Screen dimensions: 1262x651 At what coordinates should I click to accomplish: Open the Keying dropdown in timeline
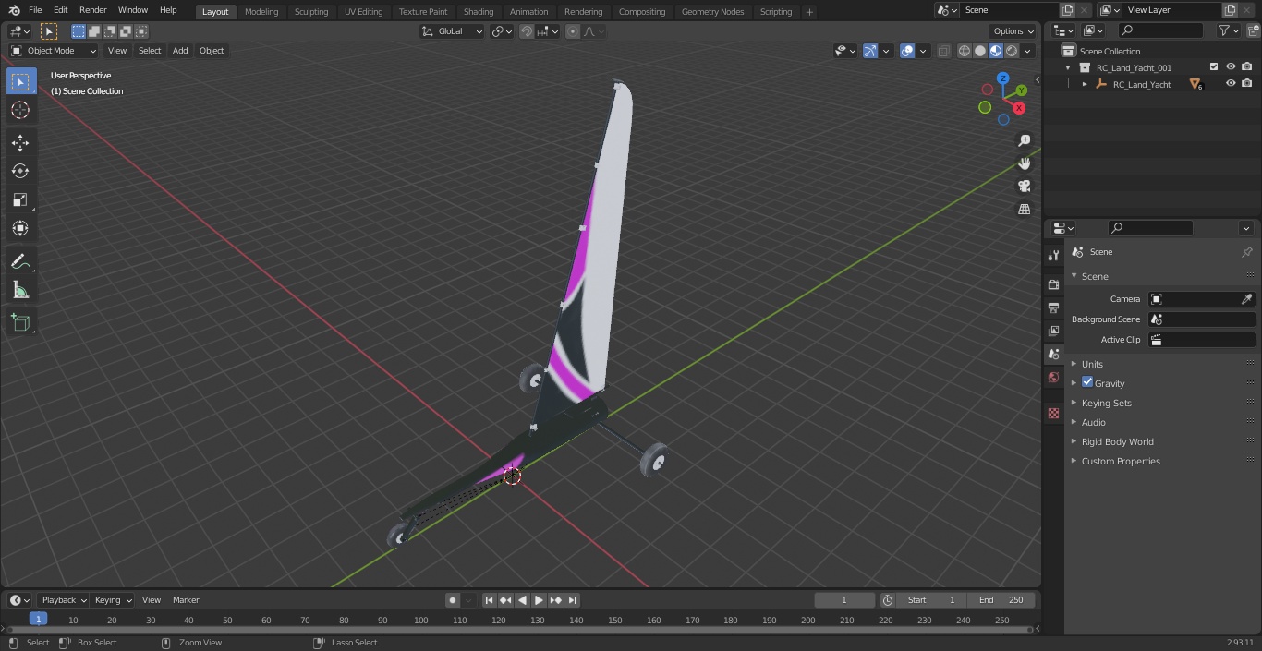[x=113, y=600]
